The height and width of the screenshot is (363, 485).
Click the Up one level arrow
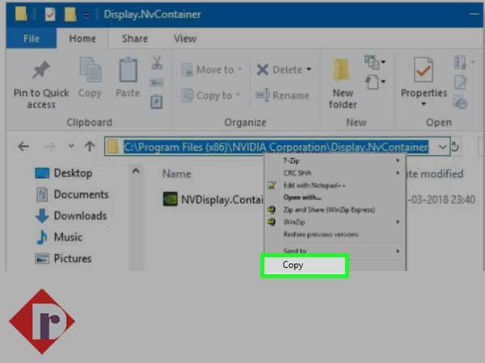tap(90, 146)
